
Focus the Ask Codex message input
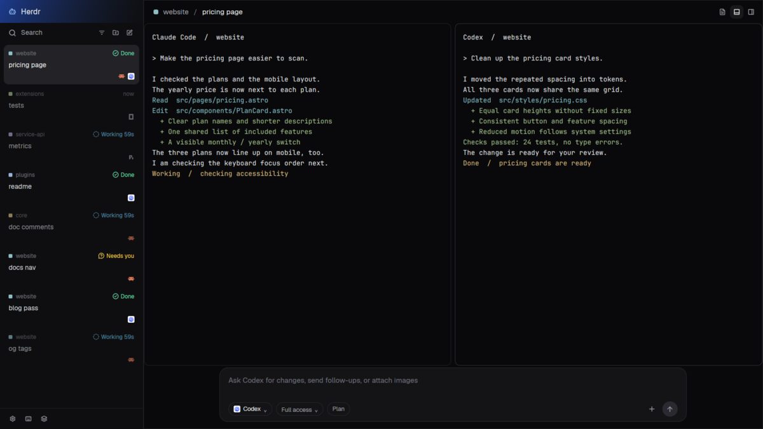coord(453,381)
